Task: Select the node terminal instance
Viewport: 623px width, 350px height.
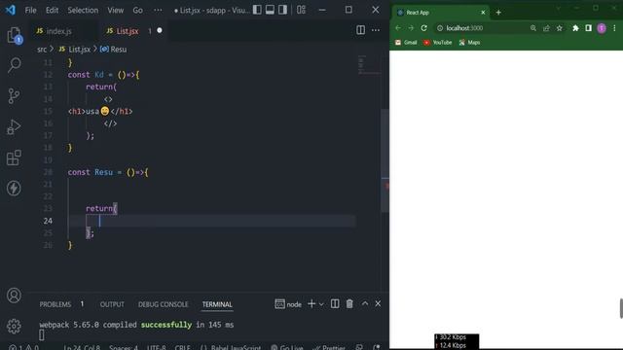Action: point(288,304)
